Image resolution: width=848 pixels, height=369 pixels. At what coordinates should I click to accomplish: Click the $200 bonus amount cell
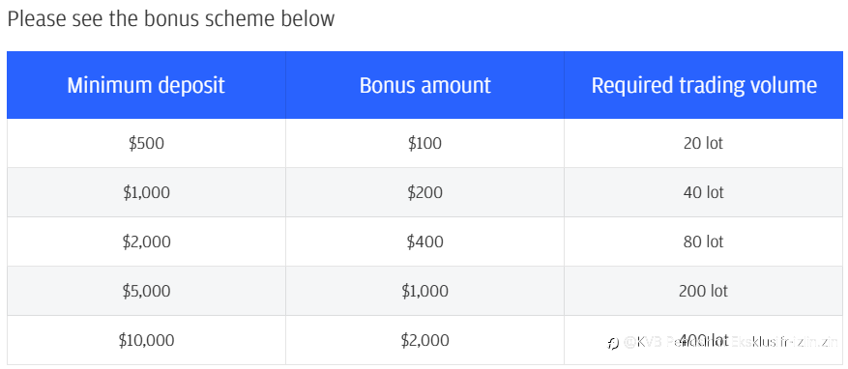coord(425,192)
